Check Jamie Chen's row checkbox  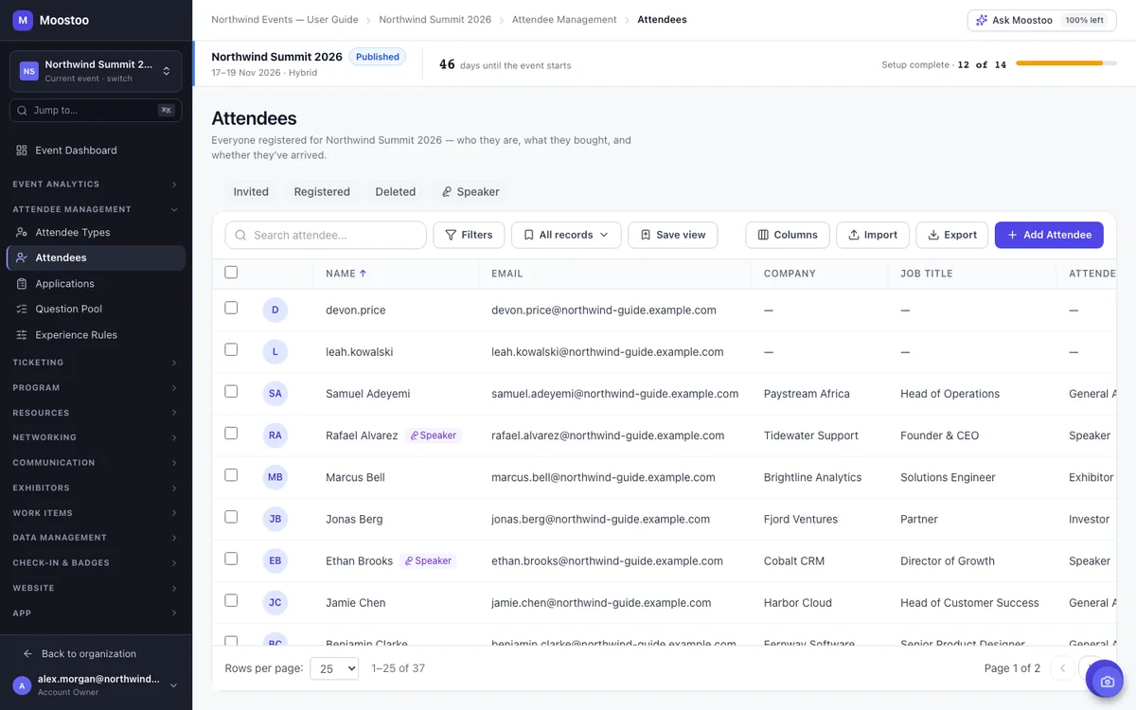231,600
